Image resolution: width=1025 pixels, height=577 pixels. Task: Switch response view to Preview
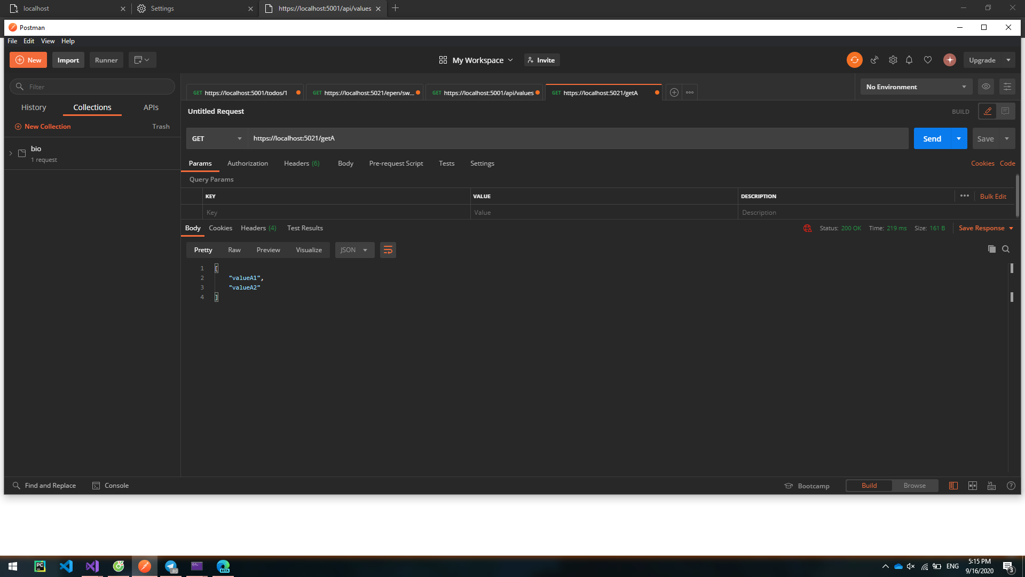(268, 249)
